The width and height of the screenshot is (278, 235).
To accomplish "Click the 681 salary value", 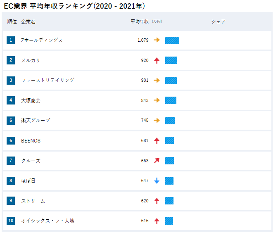I will (145, 140).
